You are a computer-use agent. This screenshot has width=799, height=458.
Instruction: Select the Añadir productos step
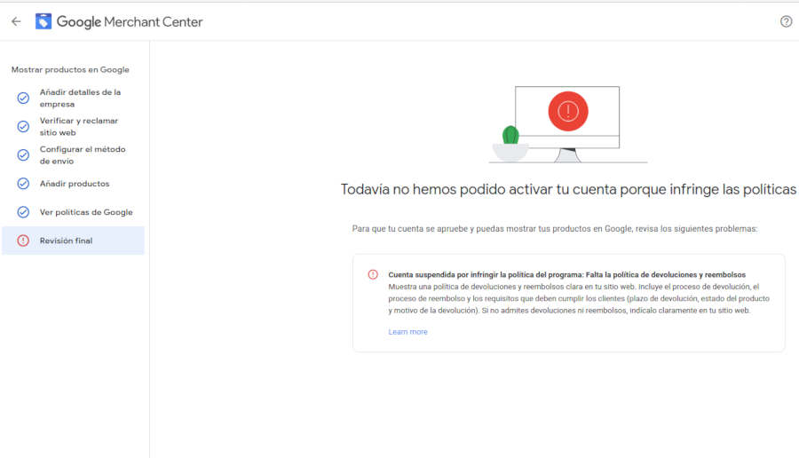point(73,184)
